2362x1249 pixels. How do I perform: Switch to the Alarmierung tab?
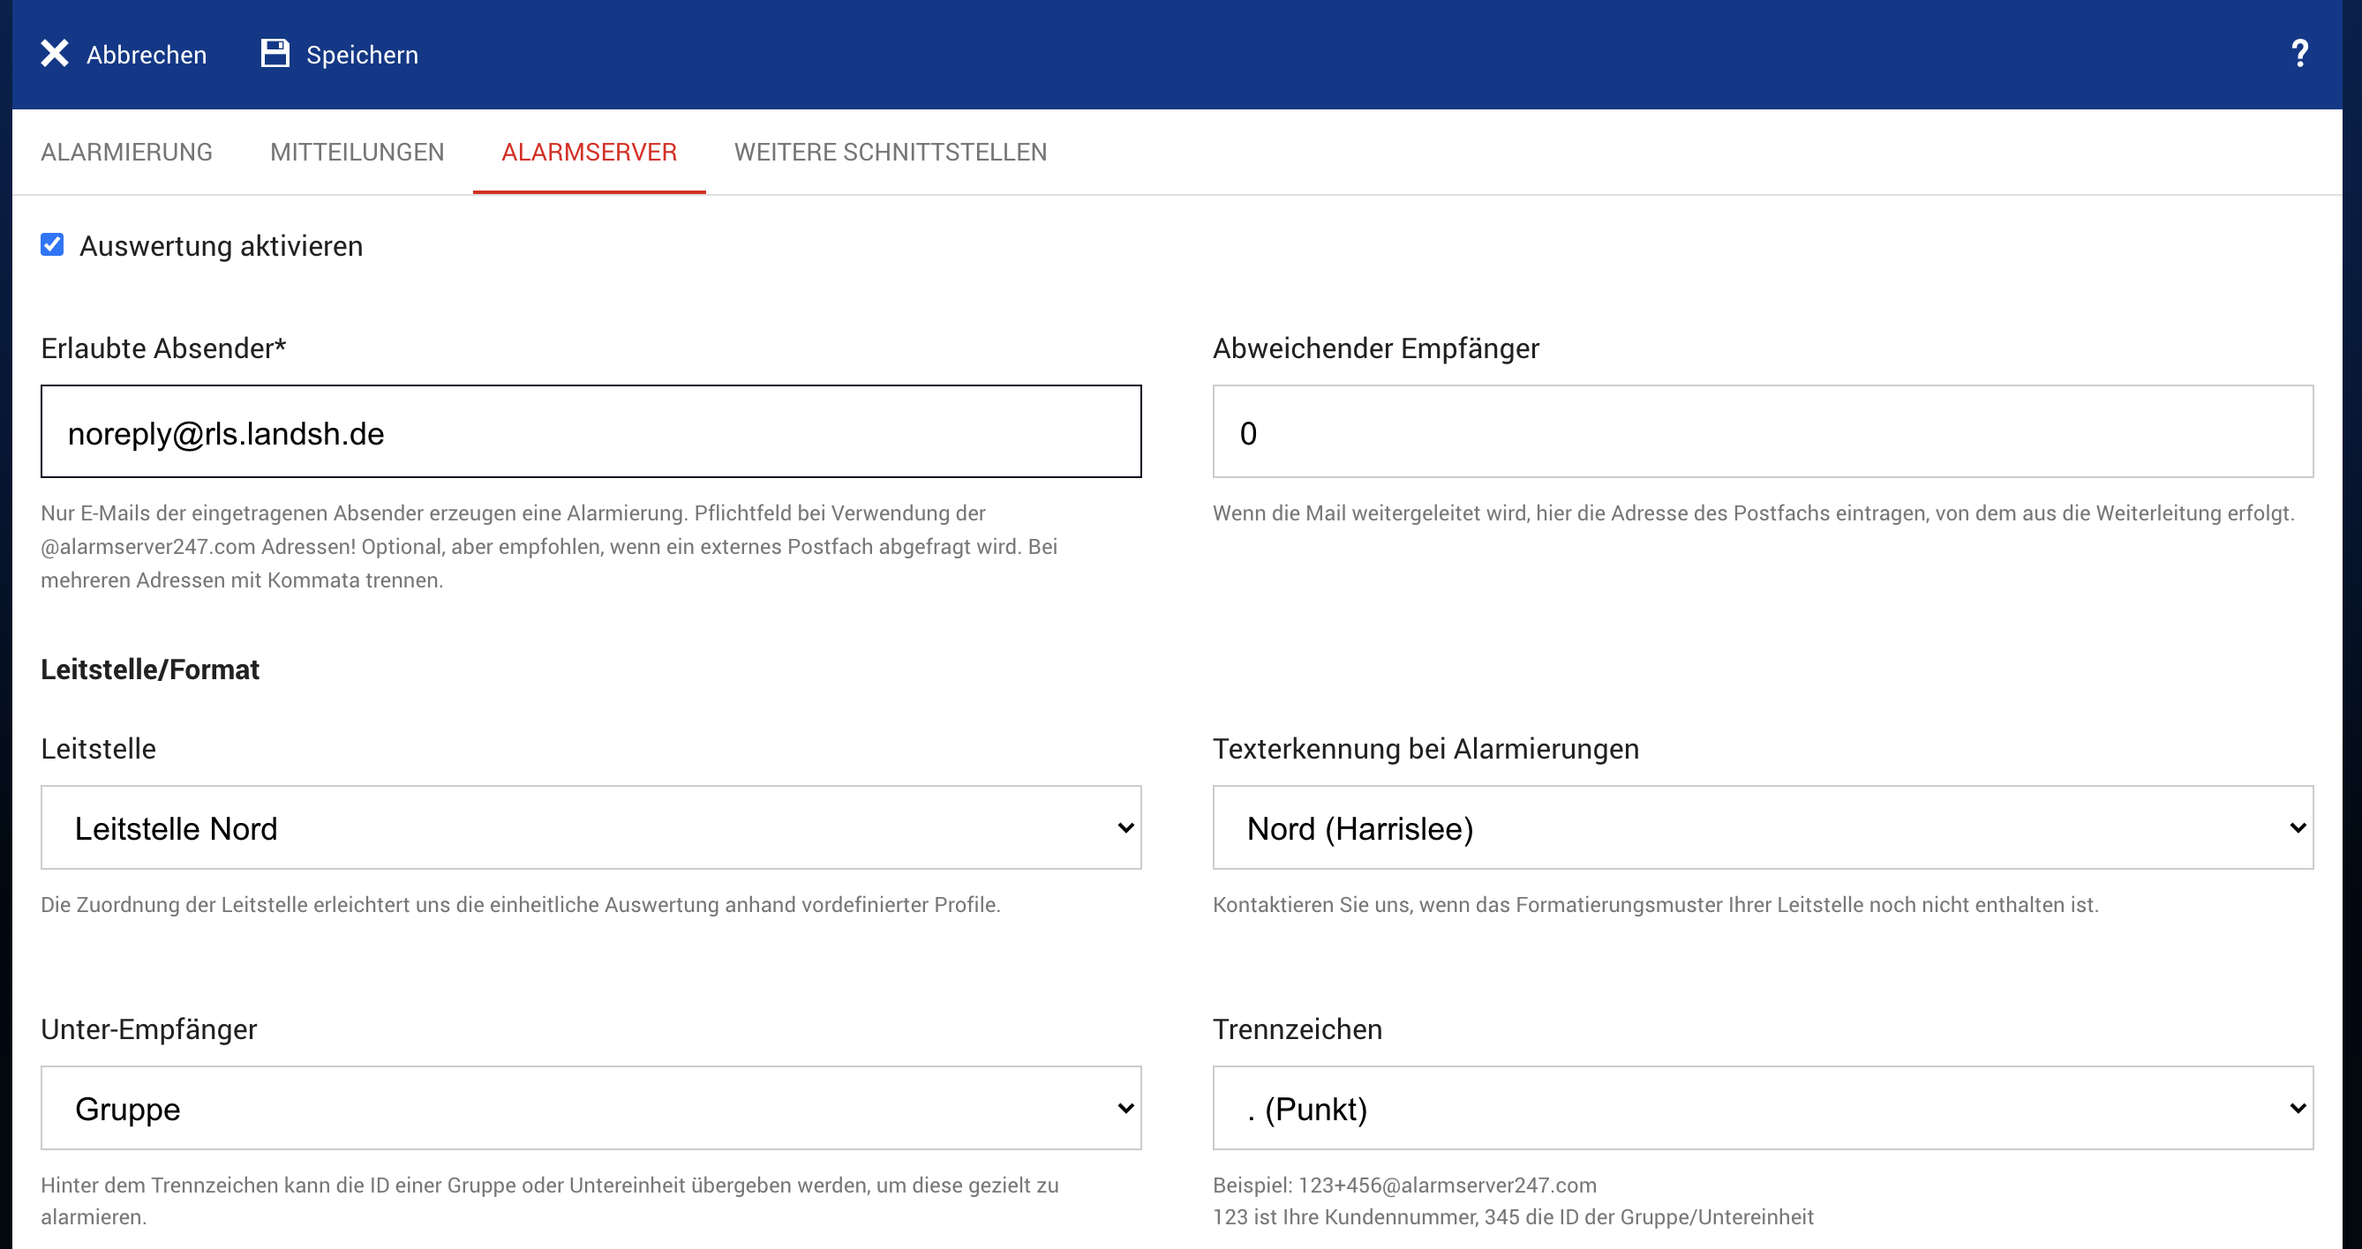pyautogui.click(x=126, y=152)
